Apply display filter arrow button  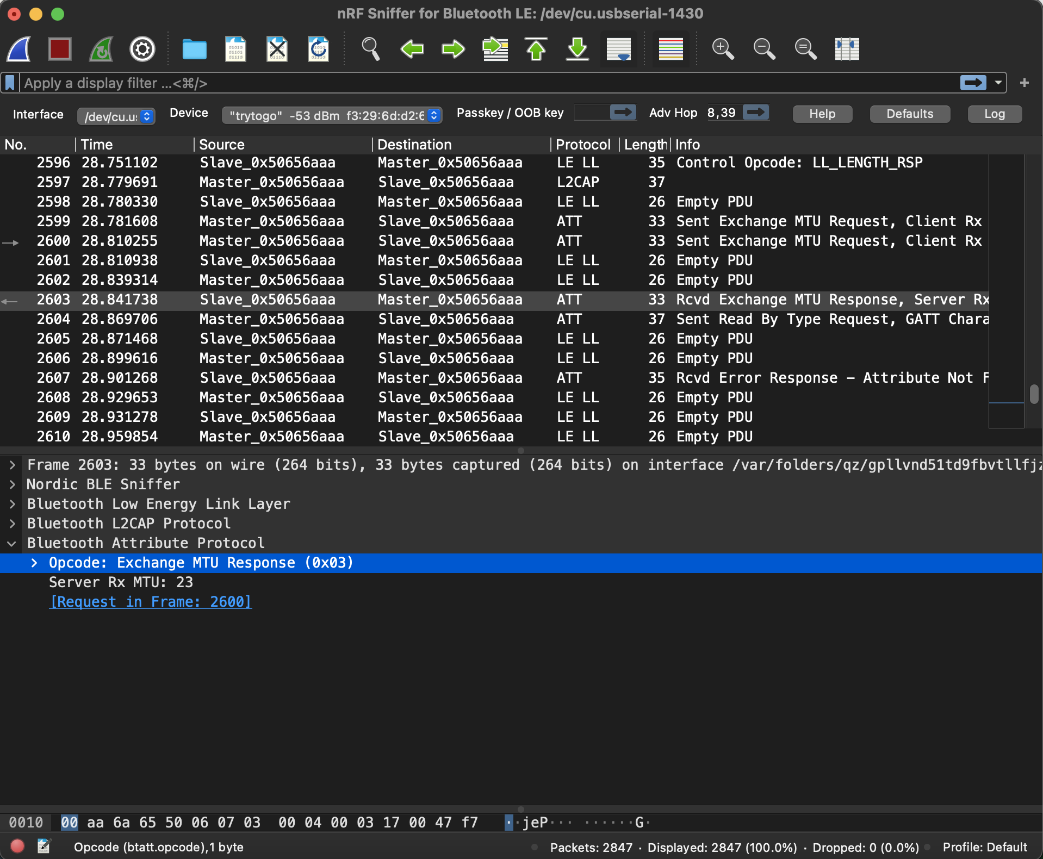tap(973, 83)
